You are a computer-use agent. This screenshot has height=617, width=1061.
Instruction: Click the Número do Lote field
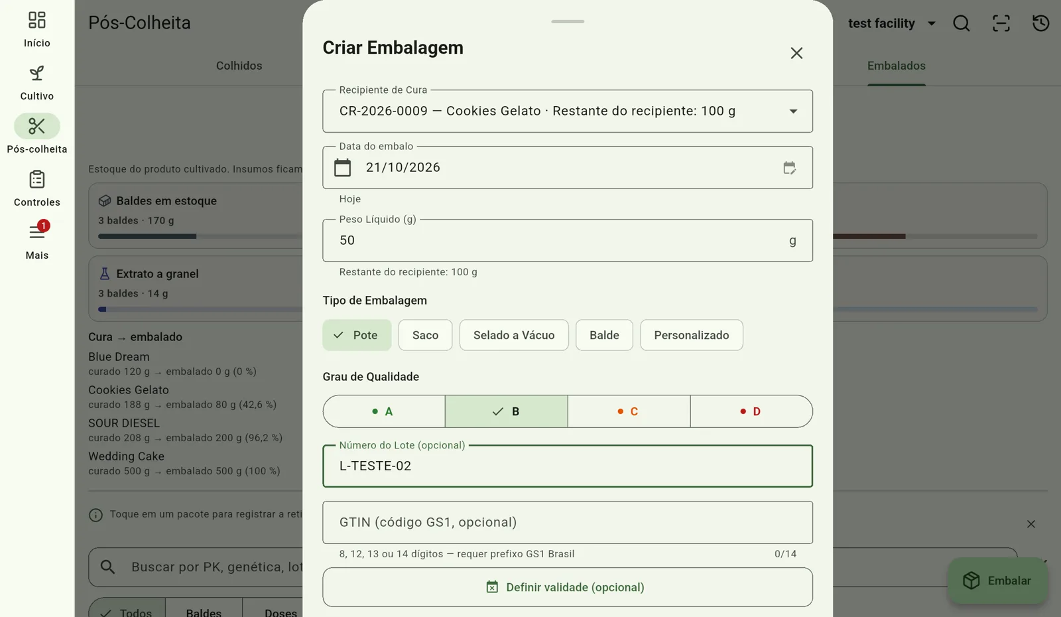coord(568,466)
